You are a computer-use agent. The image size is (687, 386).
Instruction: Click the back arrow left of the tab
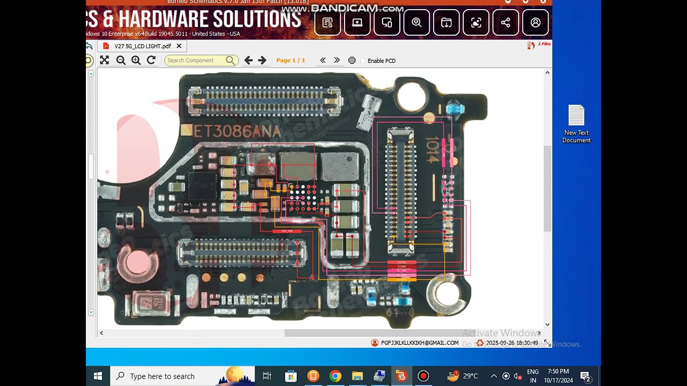(x=89, y=46)
